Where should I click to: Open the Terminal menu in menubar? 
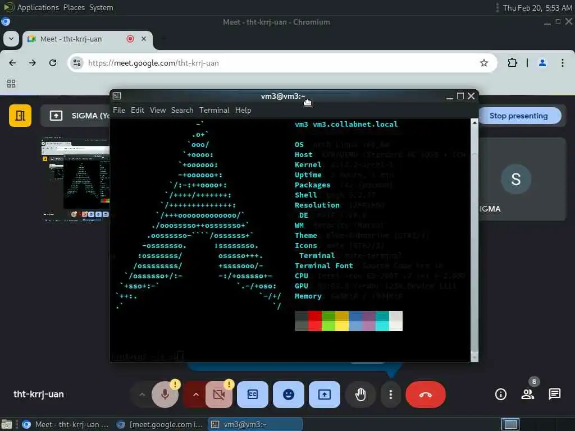pyautogui.click(x=214, y=111)
